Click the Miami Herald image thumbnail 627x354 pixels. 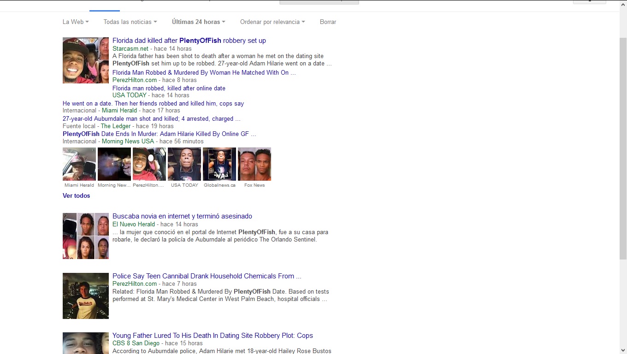click(79, 164)
